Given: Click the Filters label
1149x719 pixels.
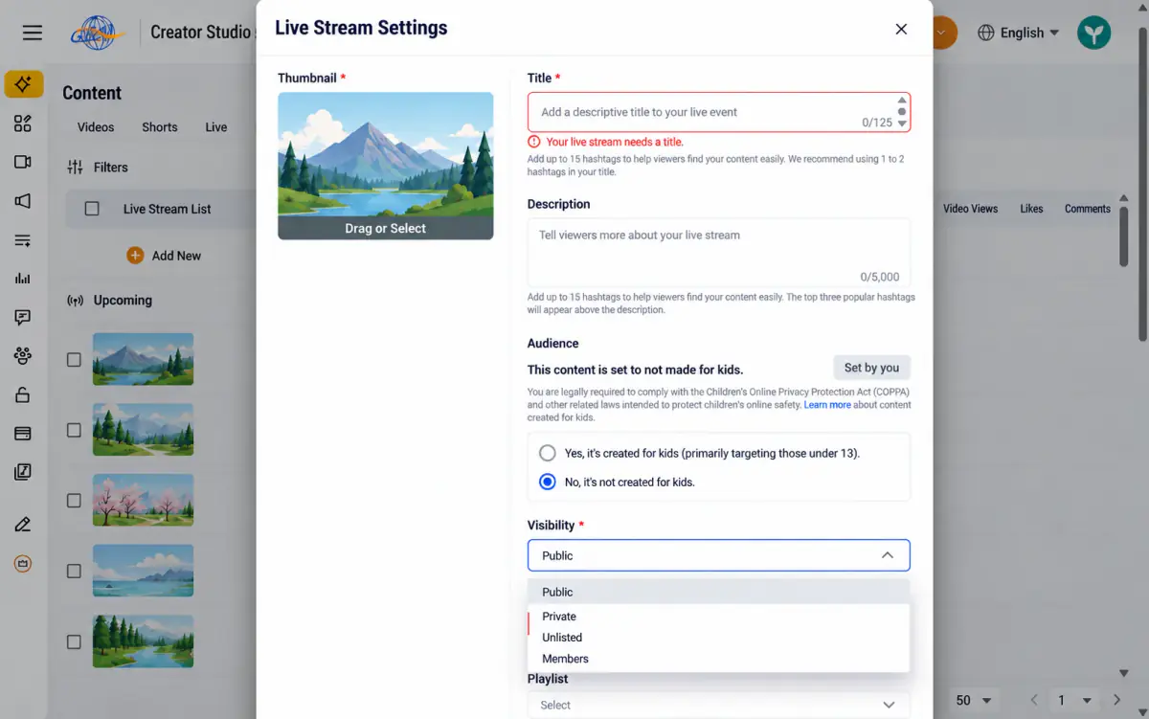Looking at the screenshot, I should (x=111, y=168).
